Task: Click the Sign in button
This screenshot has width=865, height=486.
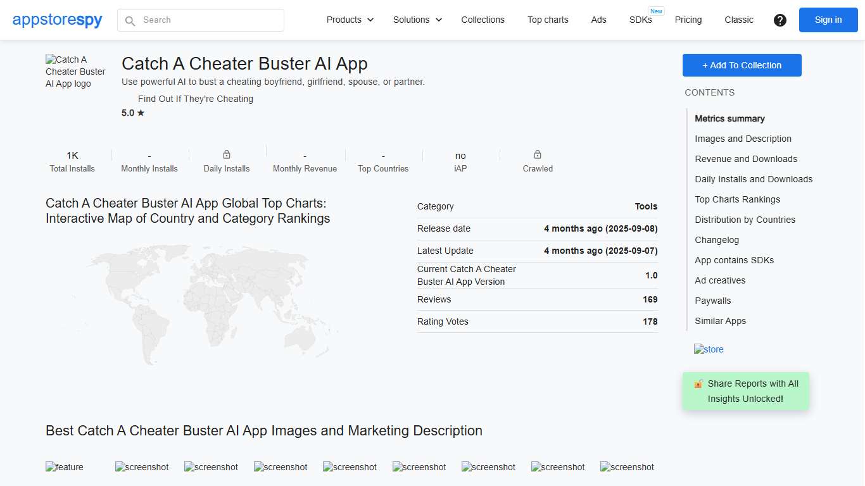Action: tap(828, 20)
